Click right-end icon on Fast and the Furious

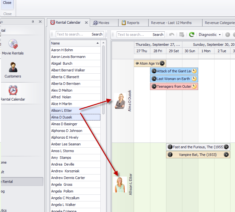coord(226,147)
